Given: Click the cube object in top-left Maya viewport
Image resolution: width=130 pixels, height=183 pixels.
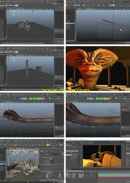Looking at the screenshot, I should coord(21,25).
